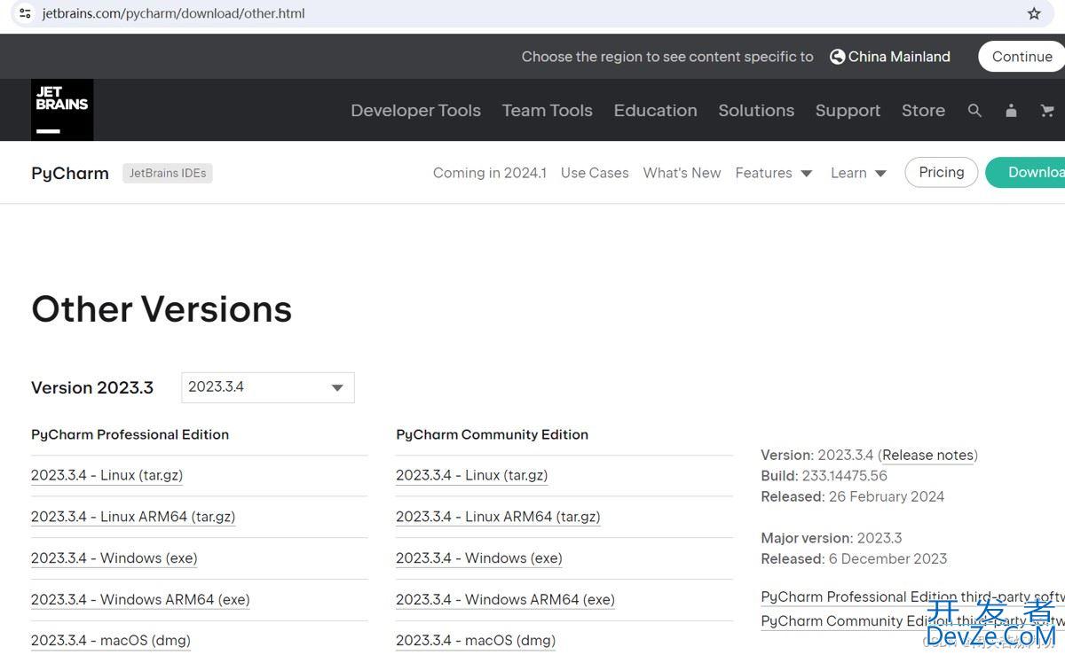1065x655 pixels.
Task: Open the shopping cart icon
Action: [1047, 111]
